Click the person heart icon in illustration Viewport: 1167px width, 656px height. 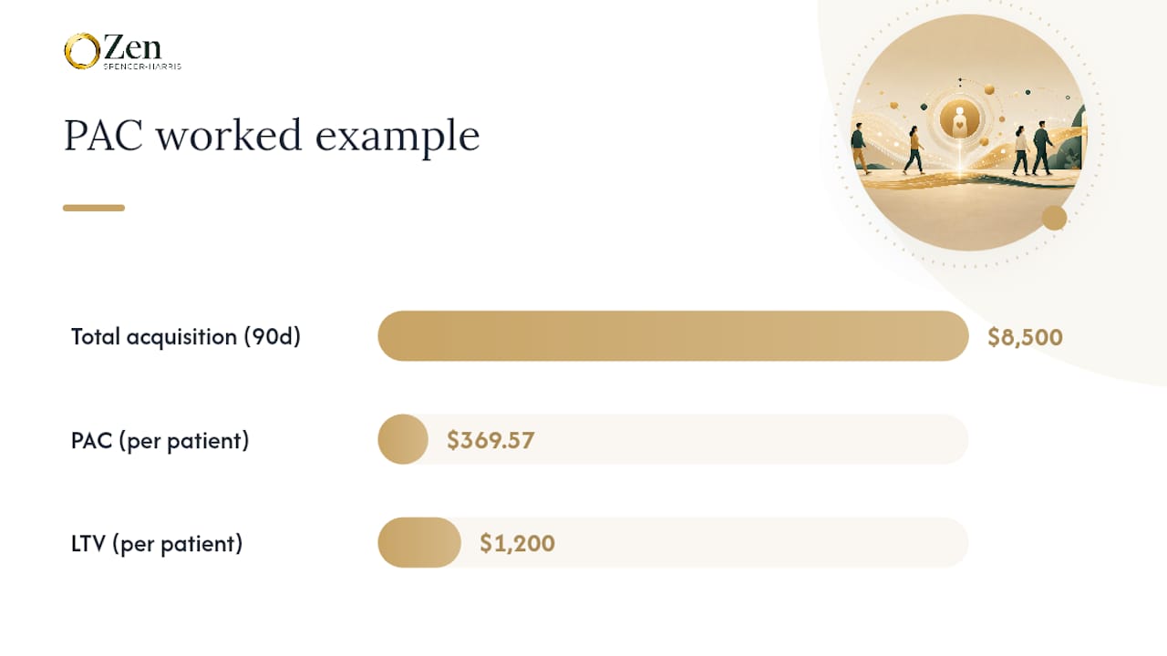pyautogui.click(x=958, y=119)
